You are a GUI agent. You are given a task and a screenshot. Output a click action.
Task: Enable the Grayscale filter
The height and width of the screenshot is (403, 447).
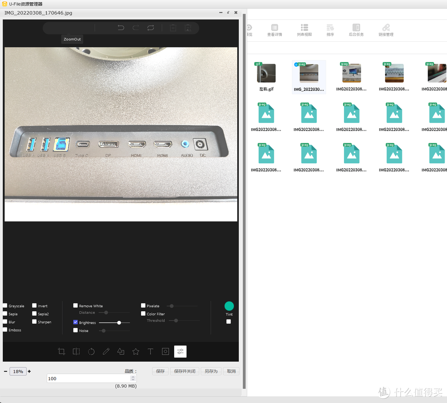[x=5, y=306]
